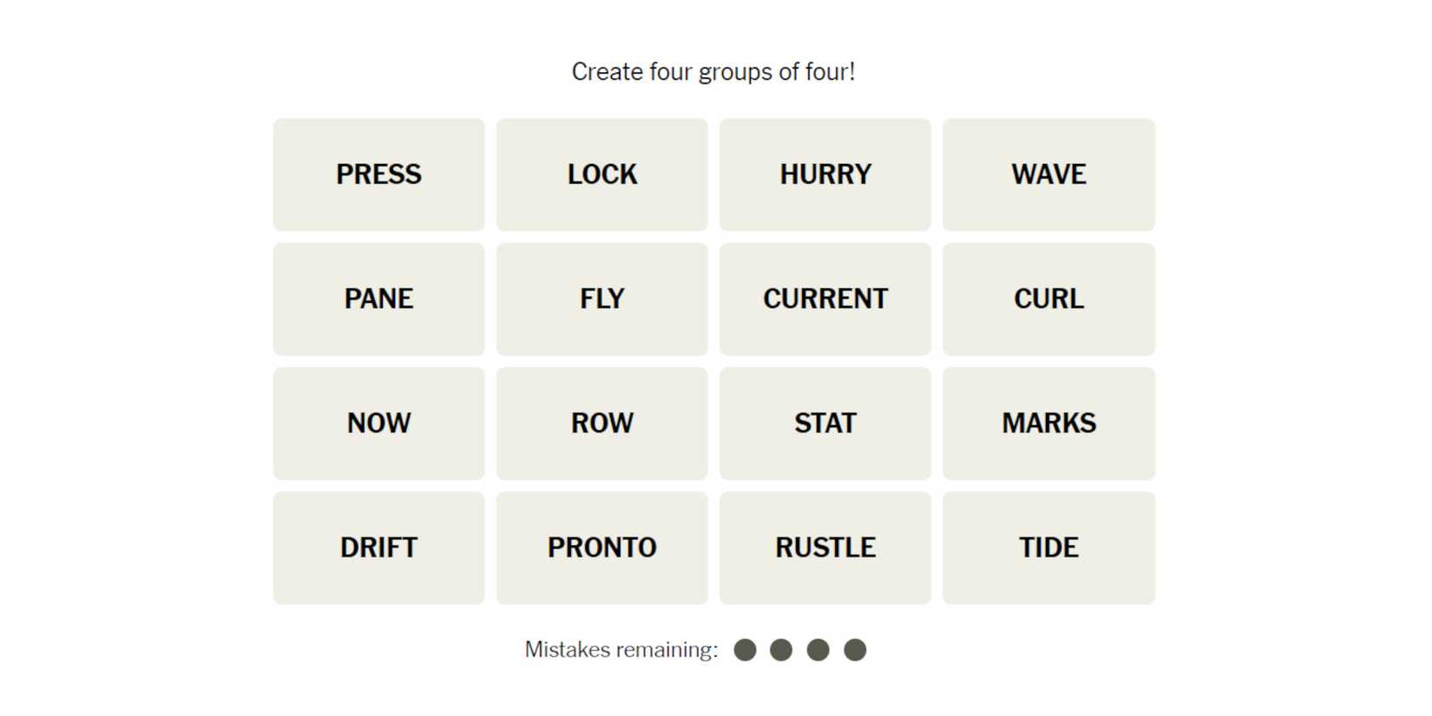
Task: Select the DRIFT tile
Action: 378,548
